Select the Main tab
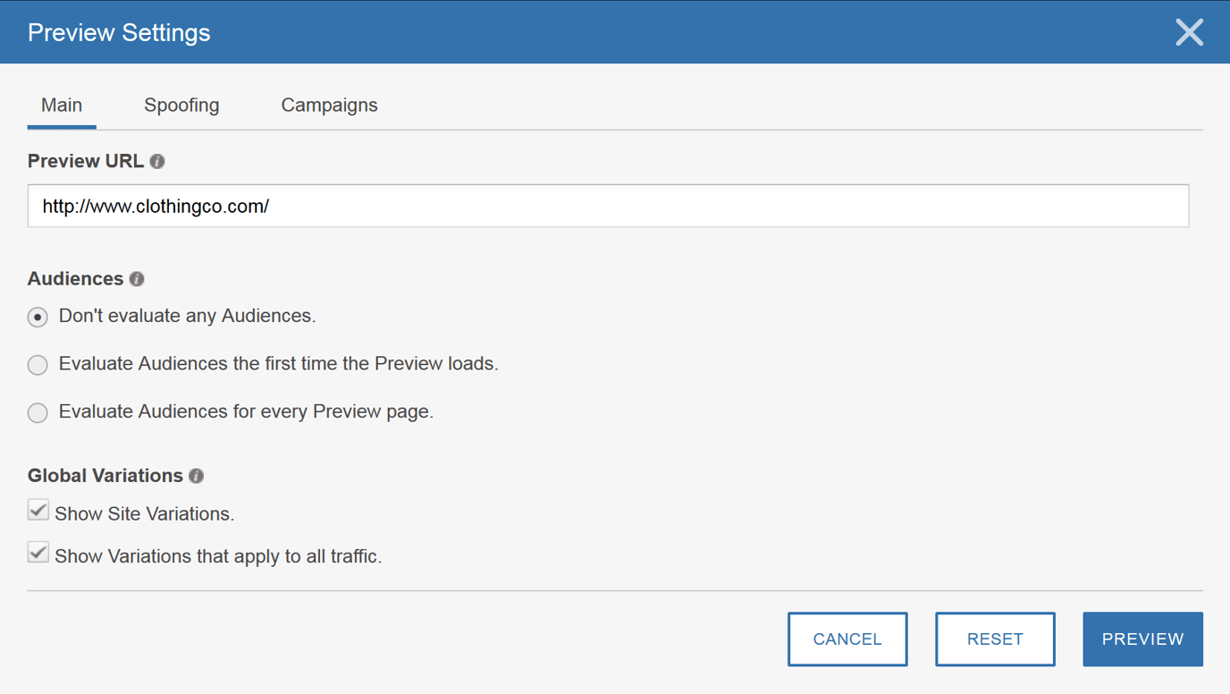Viewport: 1230px width, 694px height. [x=61, y=105]
